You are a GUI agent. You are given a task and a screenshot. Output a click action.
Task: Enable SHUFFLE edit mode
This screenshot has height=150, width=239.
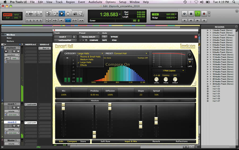[x=7, y=15]
